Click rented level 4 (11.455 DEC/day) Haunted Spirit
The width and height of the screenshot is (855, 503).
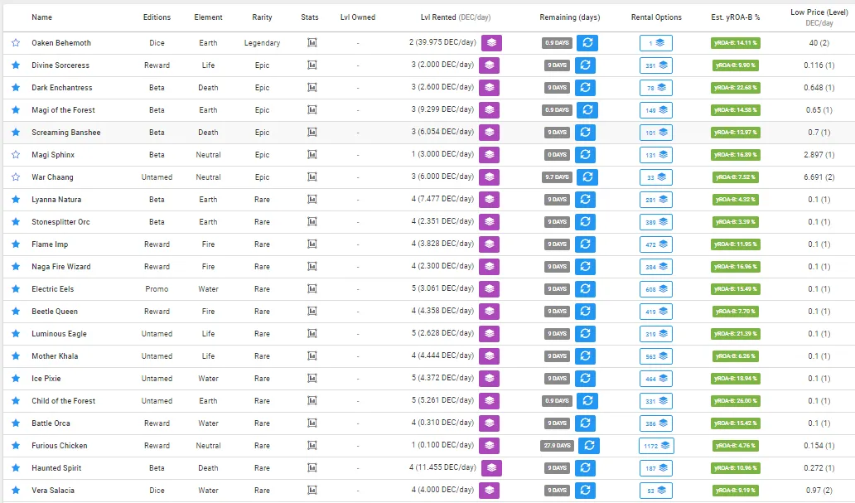442,467
